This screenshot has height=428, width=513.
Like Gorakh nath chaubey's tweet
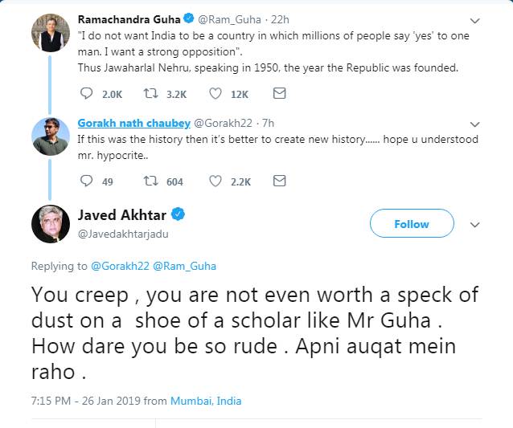point(215,181)
